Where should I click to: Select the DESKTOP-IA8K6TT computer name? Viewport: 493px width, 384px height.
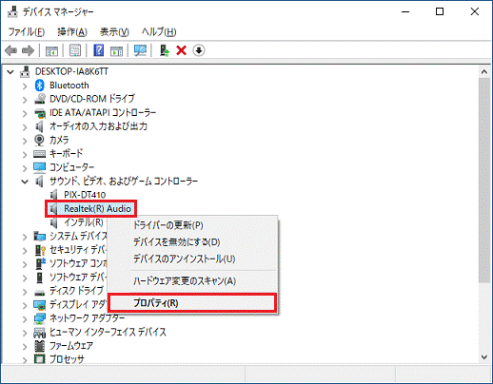(x=71, y=71)
